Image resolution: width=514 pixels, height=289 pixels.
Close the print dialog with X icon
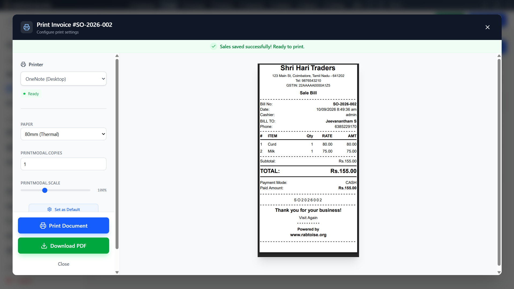click(487, 27)
